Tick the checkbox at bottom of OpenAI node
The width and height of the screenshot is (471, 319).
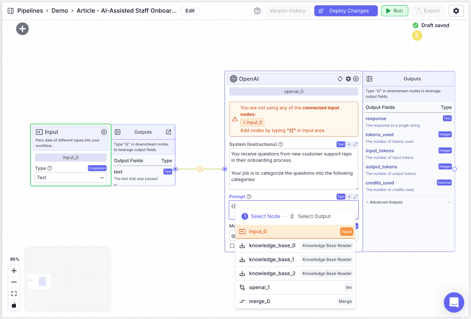point(232,246)
